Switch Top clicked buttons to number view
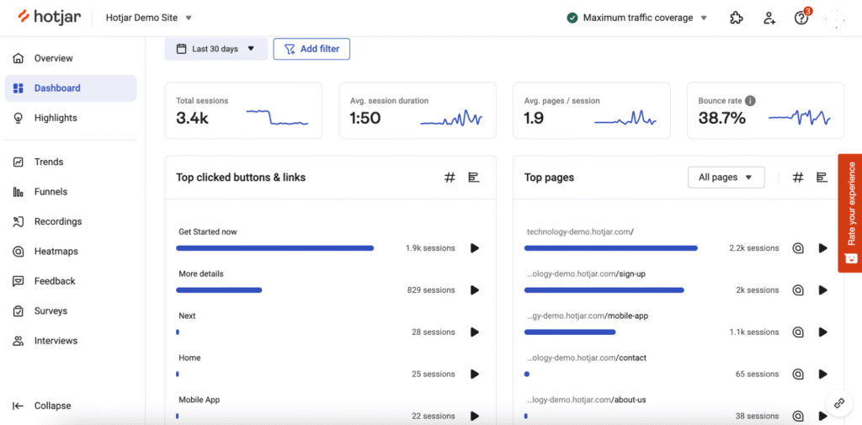 coord(450,178)
